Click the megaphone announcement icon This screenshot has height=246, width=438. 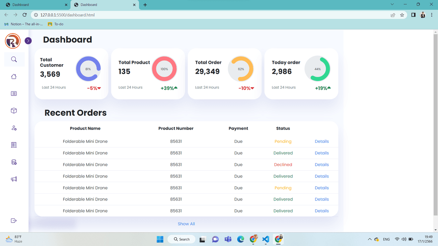(14, 179)
